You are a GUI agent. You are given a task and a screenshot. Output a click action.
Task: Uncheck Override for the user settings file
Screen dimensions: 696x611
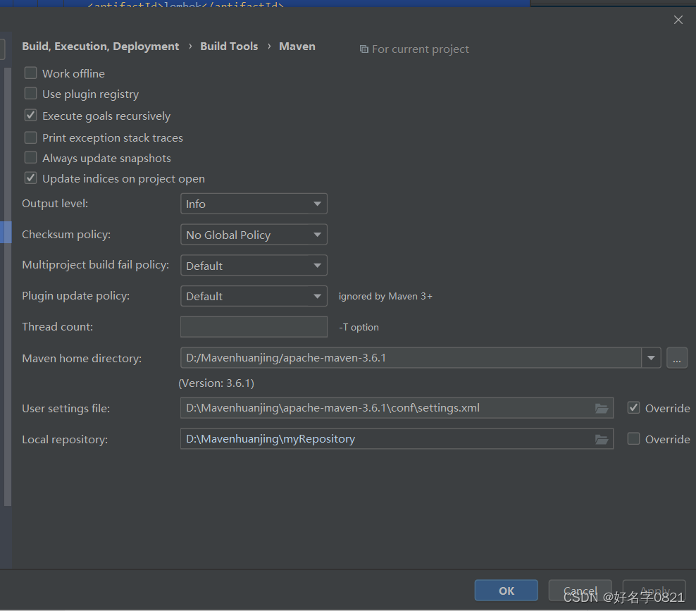click(633, 407)
